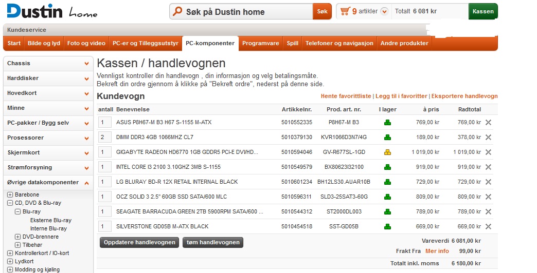
Task: Open PC-er og Tilleggsutstyr tab
Action: pyautogui.click(x=146, y=44)
